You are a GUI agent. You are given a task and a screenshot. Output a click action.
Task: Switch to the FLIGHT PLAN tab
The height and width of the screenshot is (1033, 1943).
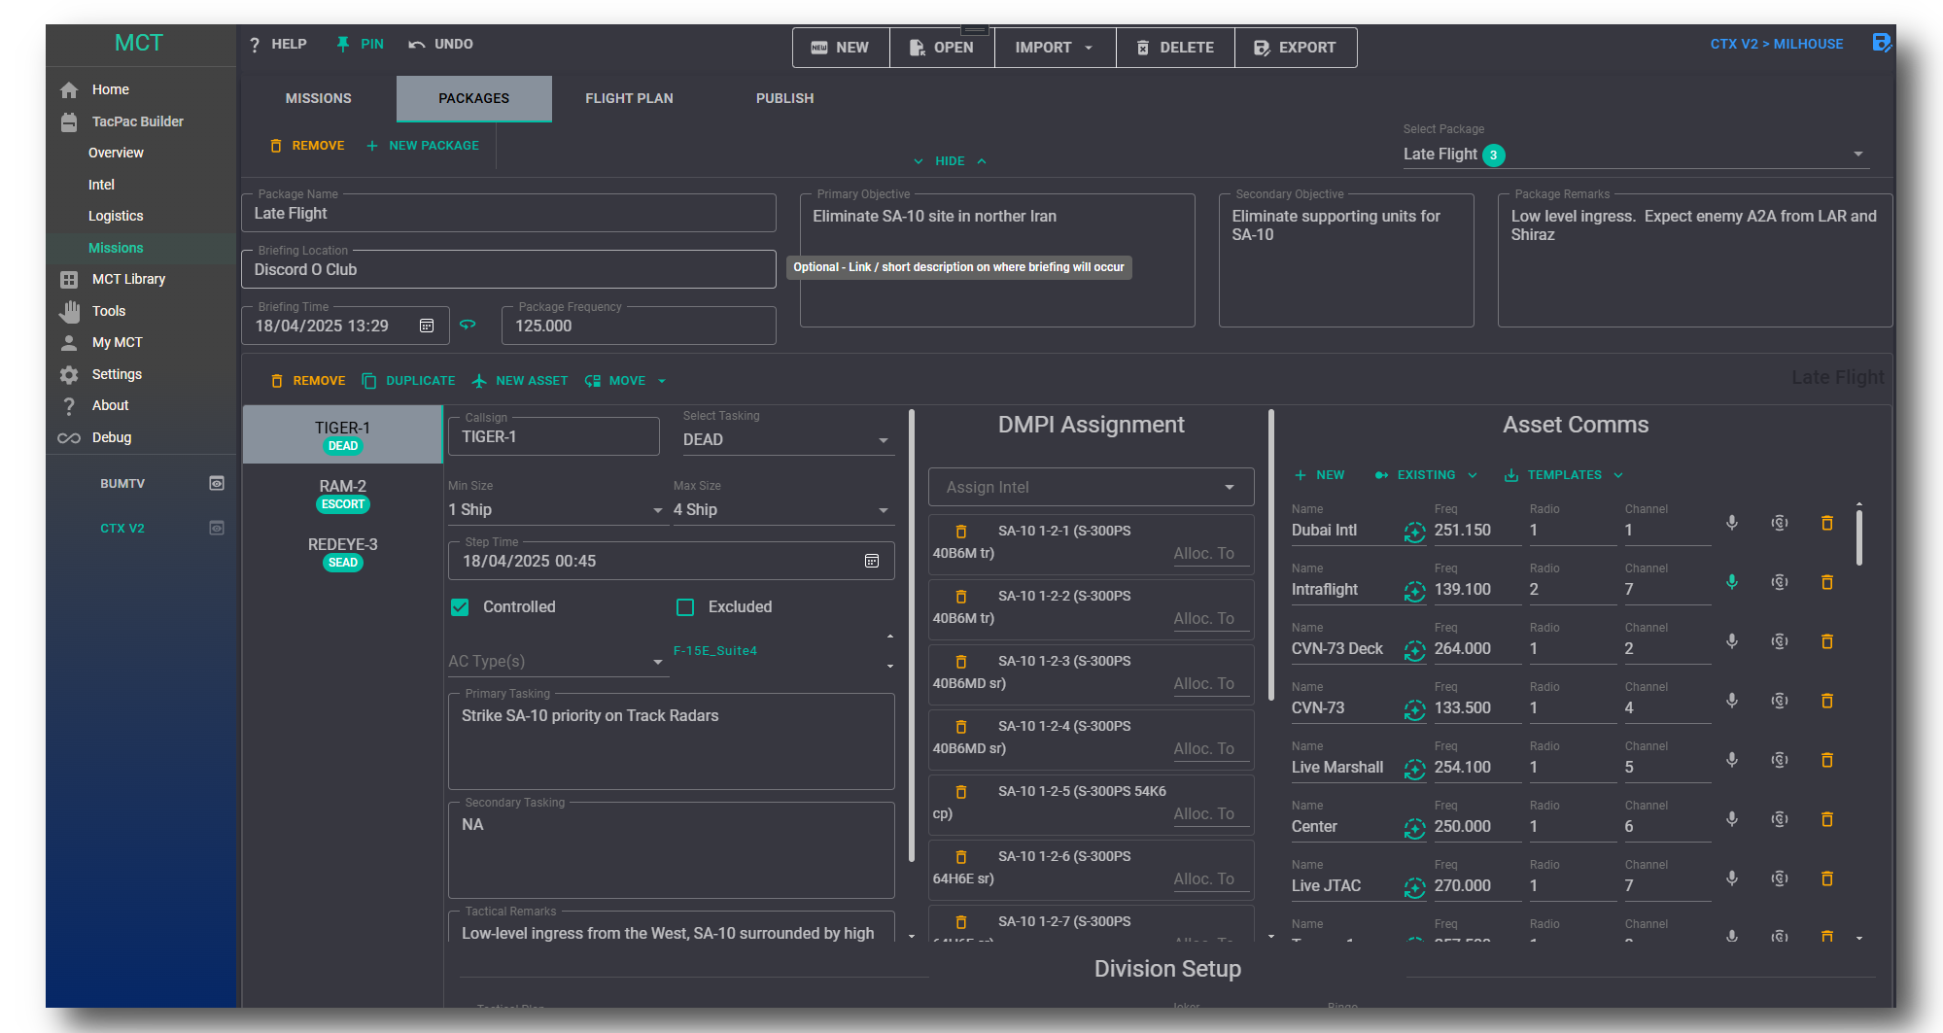(x=629, y=98)
